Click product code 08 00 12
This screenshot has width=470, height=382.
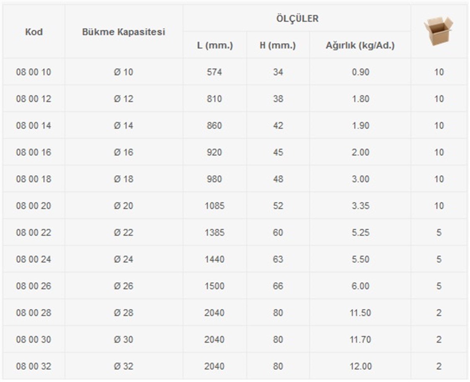(34, 99)
